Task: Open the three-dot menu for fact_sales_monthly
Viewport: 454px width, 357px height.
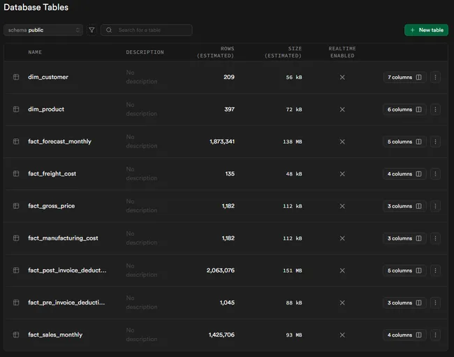Action: pyautogui.click(x=435, y=335)
